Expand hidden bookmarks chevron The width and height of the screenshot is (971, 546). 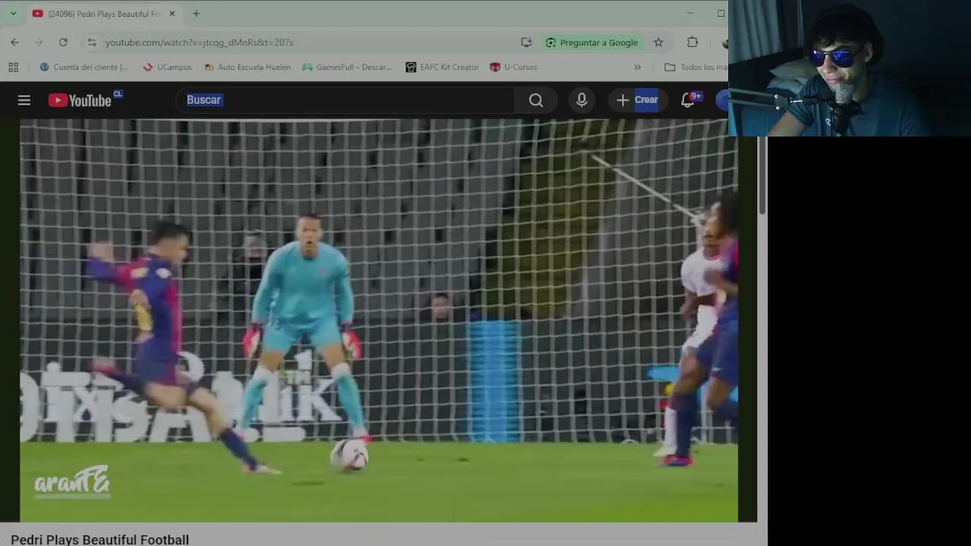[x=637, y=67]
